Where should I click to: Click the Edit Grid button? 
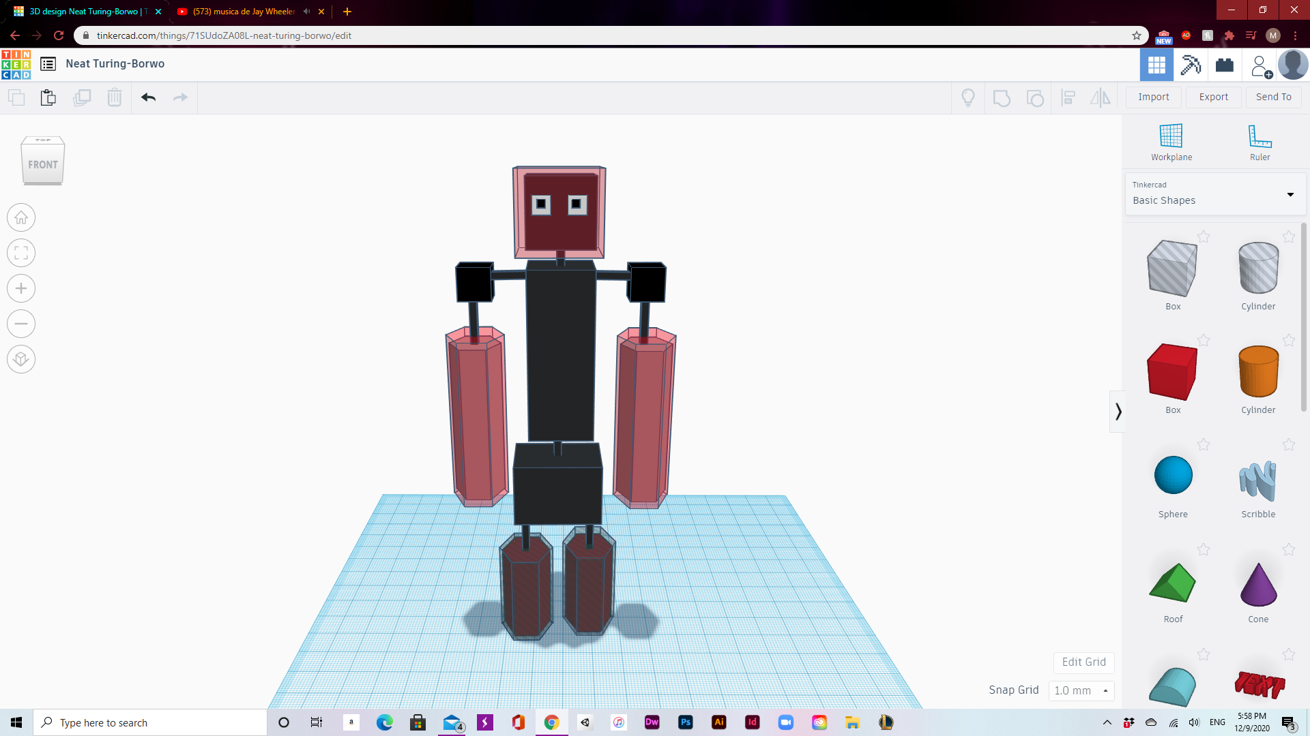pyautogui.click(x=1083, y=662)
